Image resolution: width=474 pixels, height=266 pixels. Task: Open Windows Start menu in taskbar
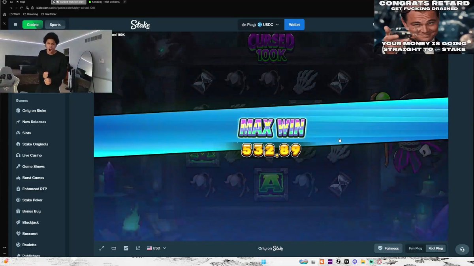point(263,262)
